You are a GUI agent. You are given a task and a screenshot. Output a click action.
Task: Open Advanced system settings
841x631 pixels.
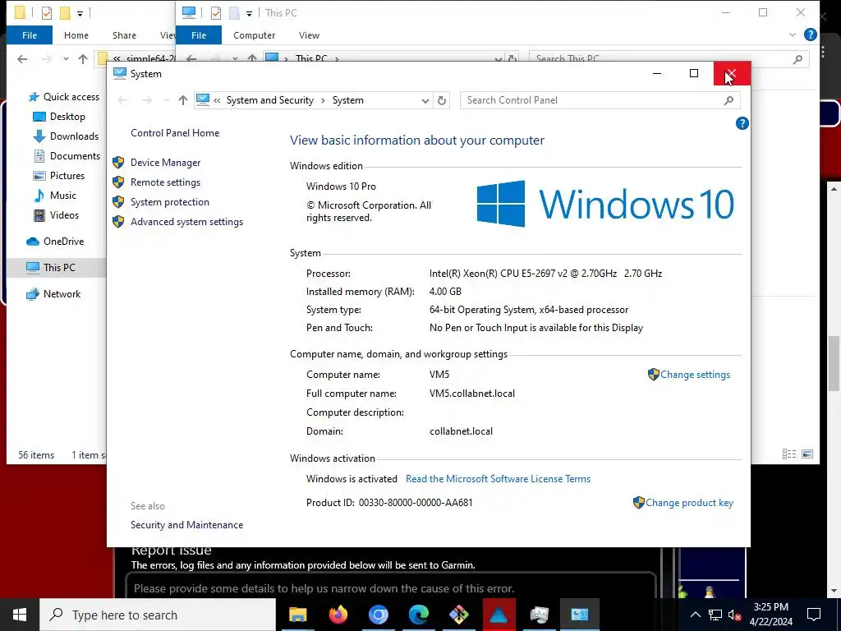(186, 222)
